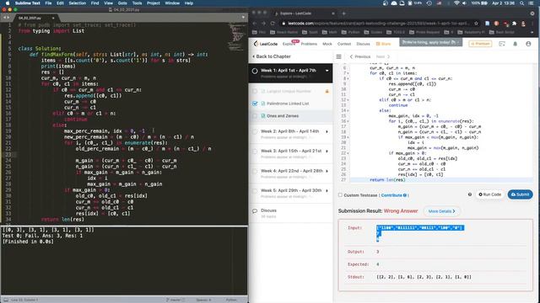Click the leetcode.com address bar
This screenshot has width=540, height=303.
(378, 24)
